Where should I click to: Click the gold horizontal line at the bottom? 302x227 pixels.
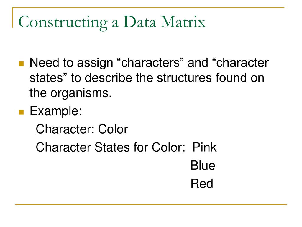[x=151, y=204]
